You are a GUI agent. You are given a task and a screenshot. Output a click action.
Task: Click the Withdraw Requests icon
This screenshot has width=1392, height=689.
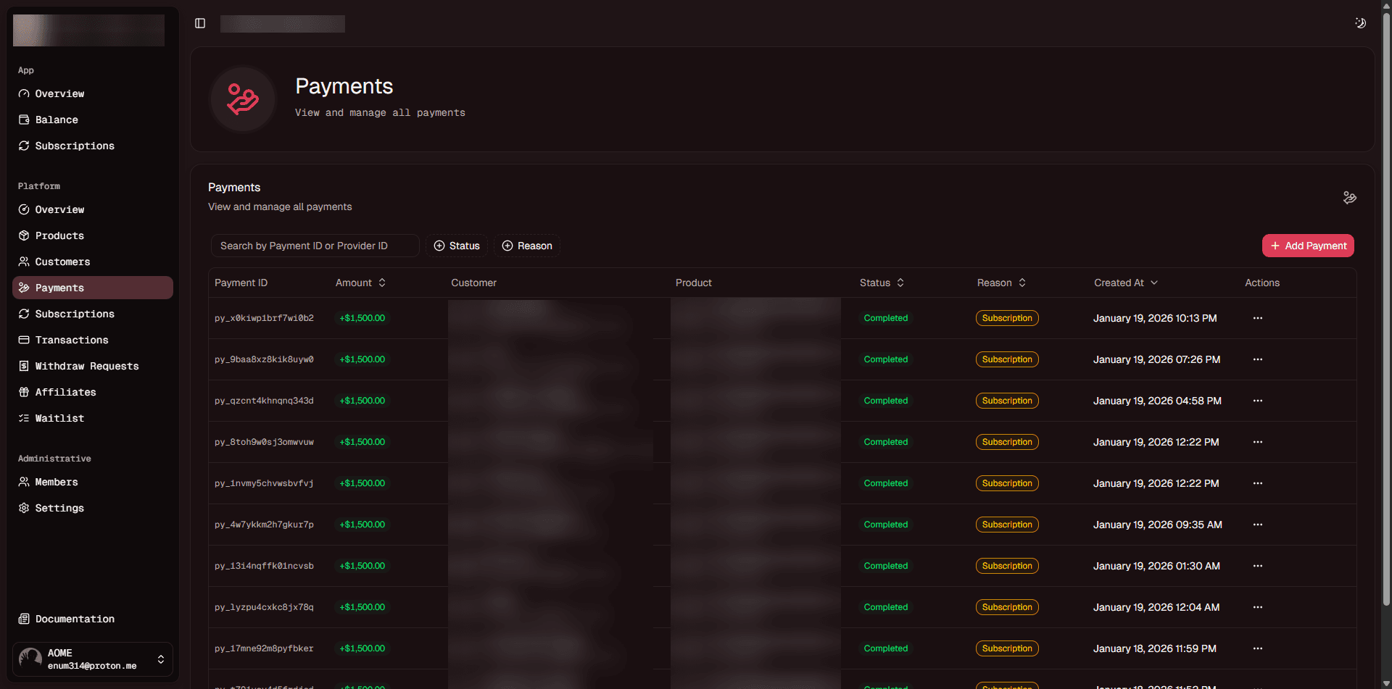(24, 366)
